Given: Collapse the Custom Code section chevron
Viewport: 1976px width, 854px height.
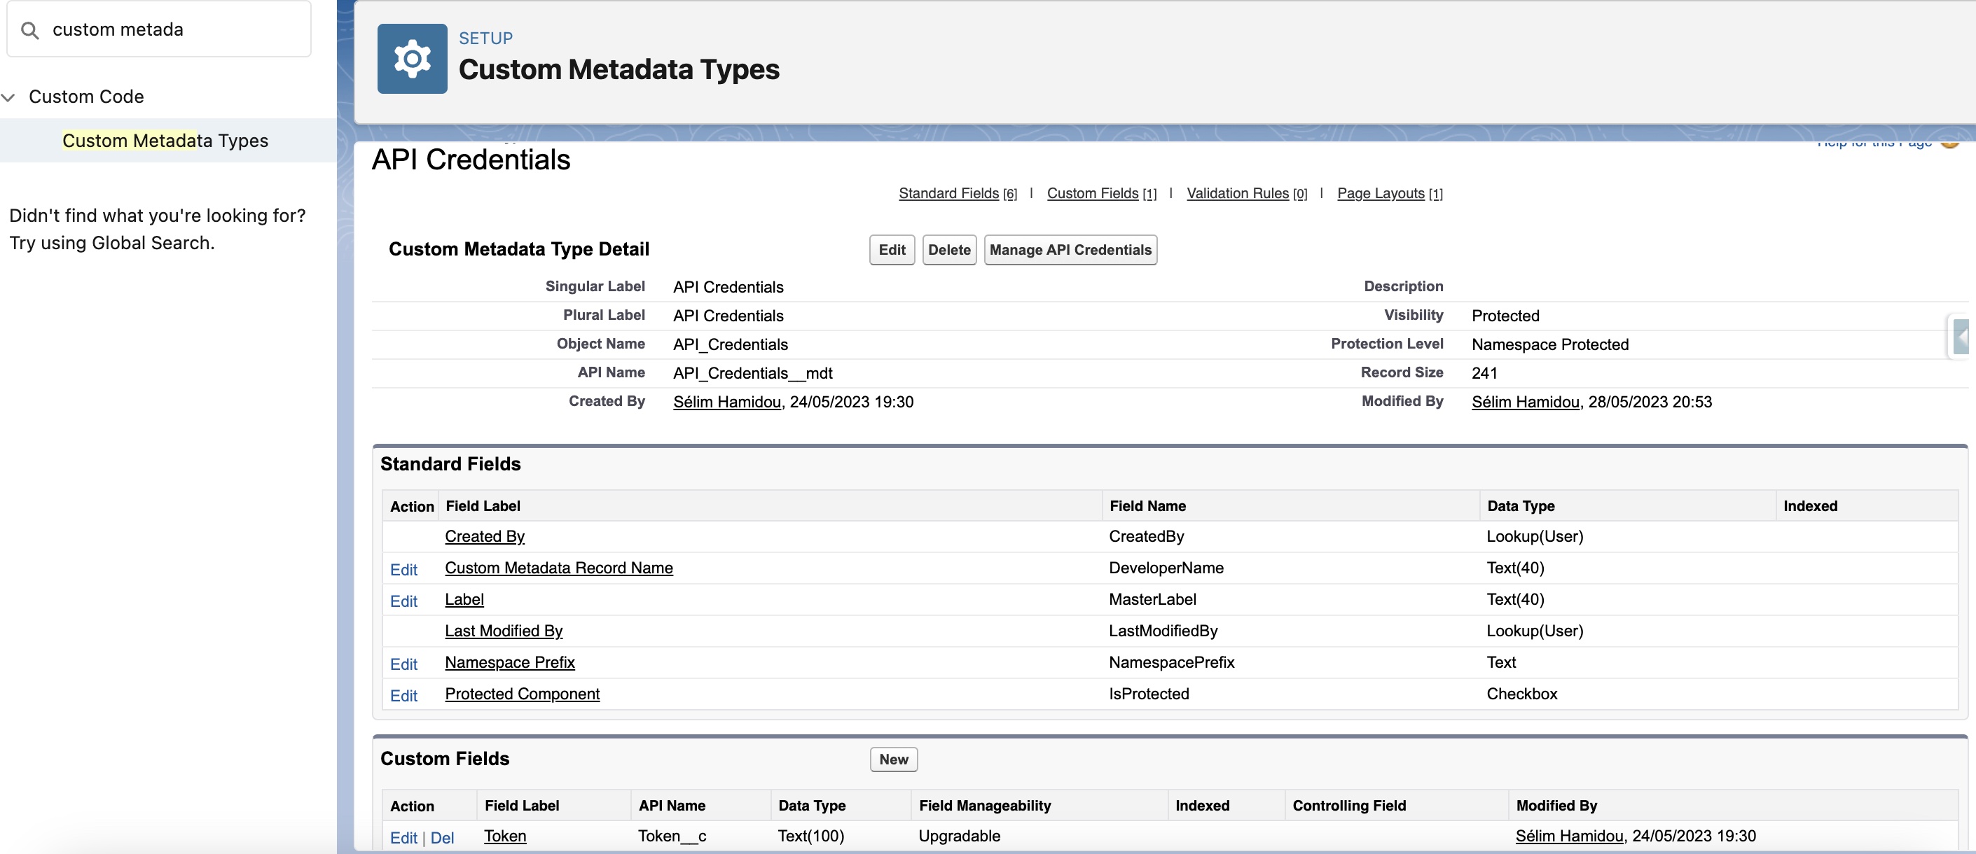Looking at the screenshot, I should (x=8, y=97).
